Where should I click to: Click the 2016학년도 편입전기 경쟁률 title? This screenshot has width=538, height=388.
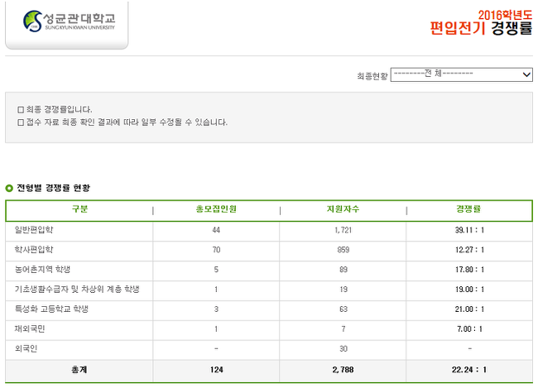pos(481,22)
